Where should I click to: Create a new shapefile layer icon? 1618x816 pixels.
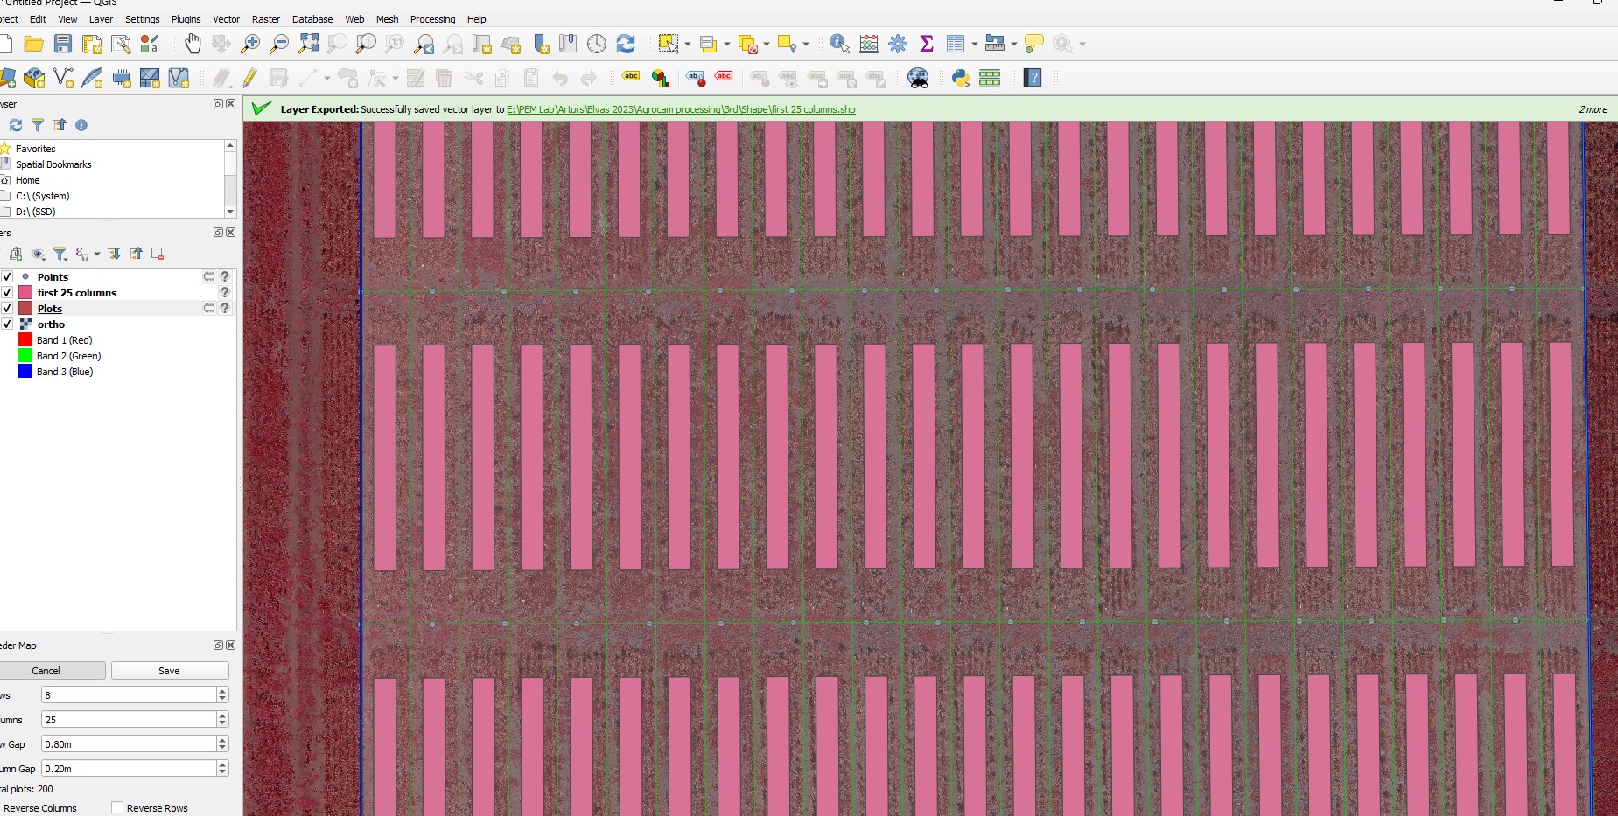pos(63,79)
